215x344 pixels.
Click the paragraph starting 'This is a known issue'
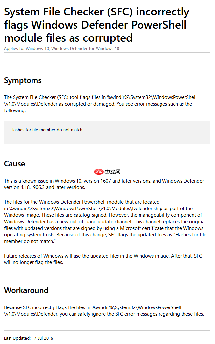(x=104, y=184)
